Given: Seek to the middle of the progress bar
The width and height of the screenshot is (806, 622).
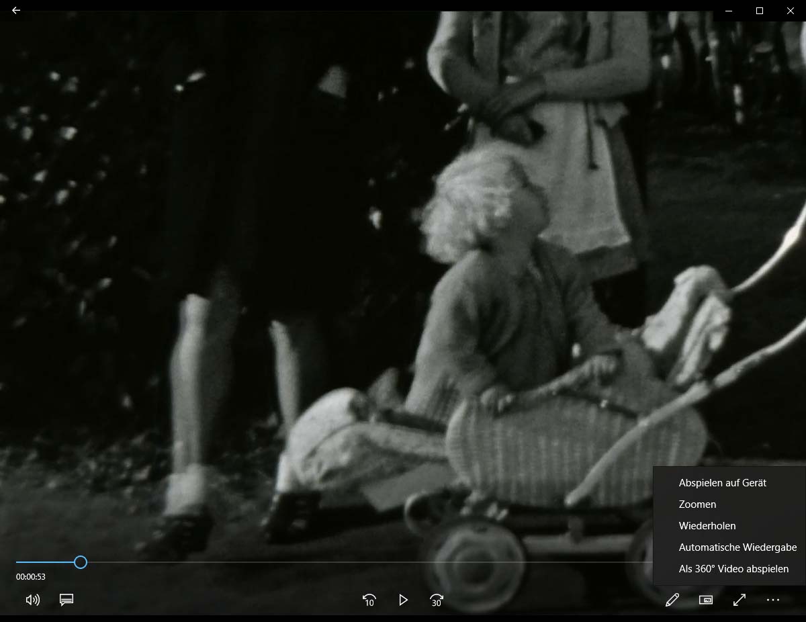Looking at the screenshot, I should coord(403,562).
